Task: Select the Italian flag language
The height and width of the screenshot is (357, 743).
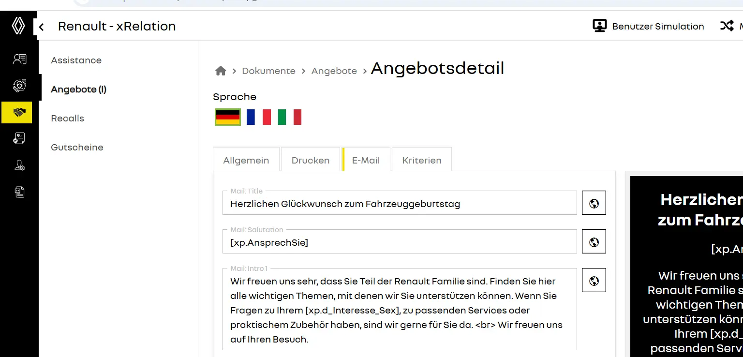Action: [x=290, y=117]
